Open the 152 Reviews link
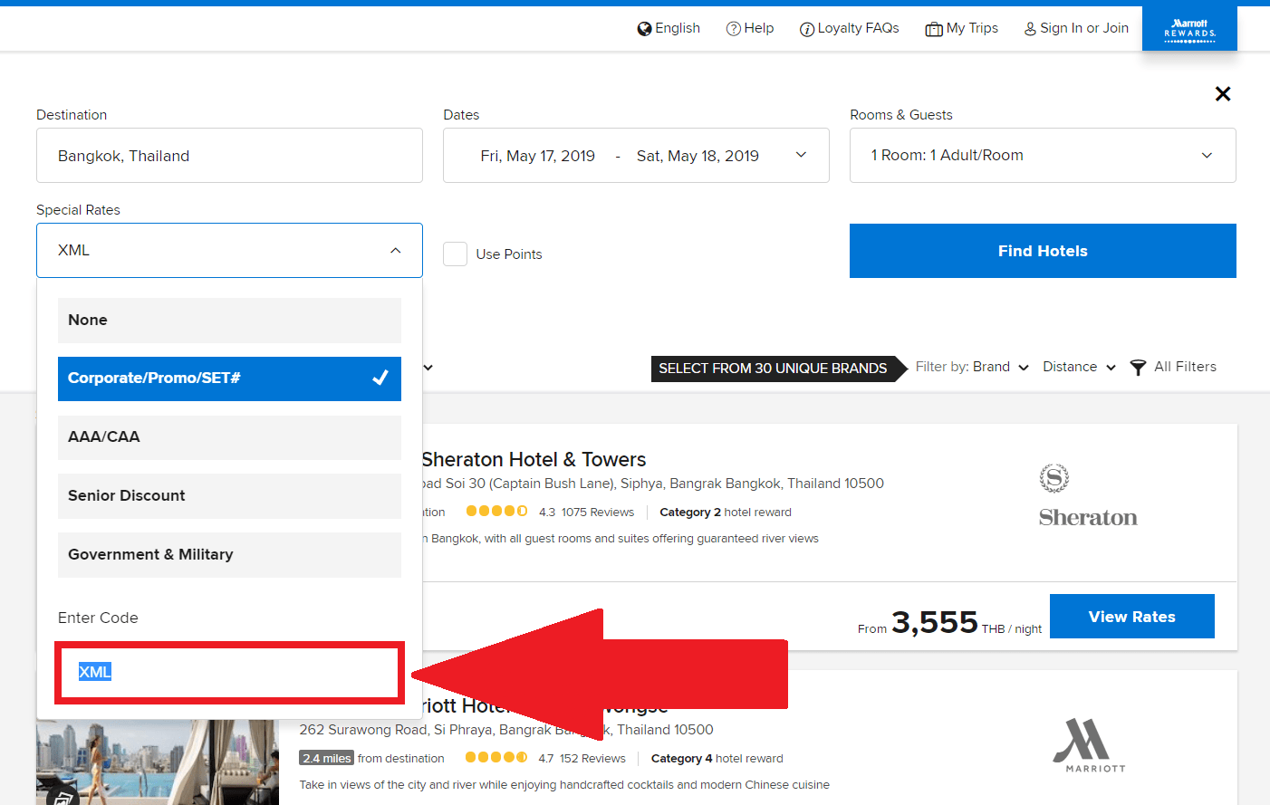Screen dimensions: 1270x805 pos(592,759)
